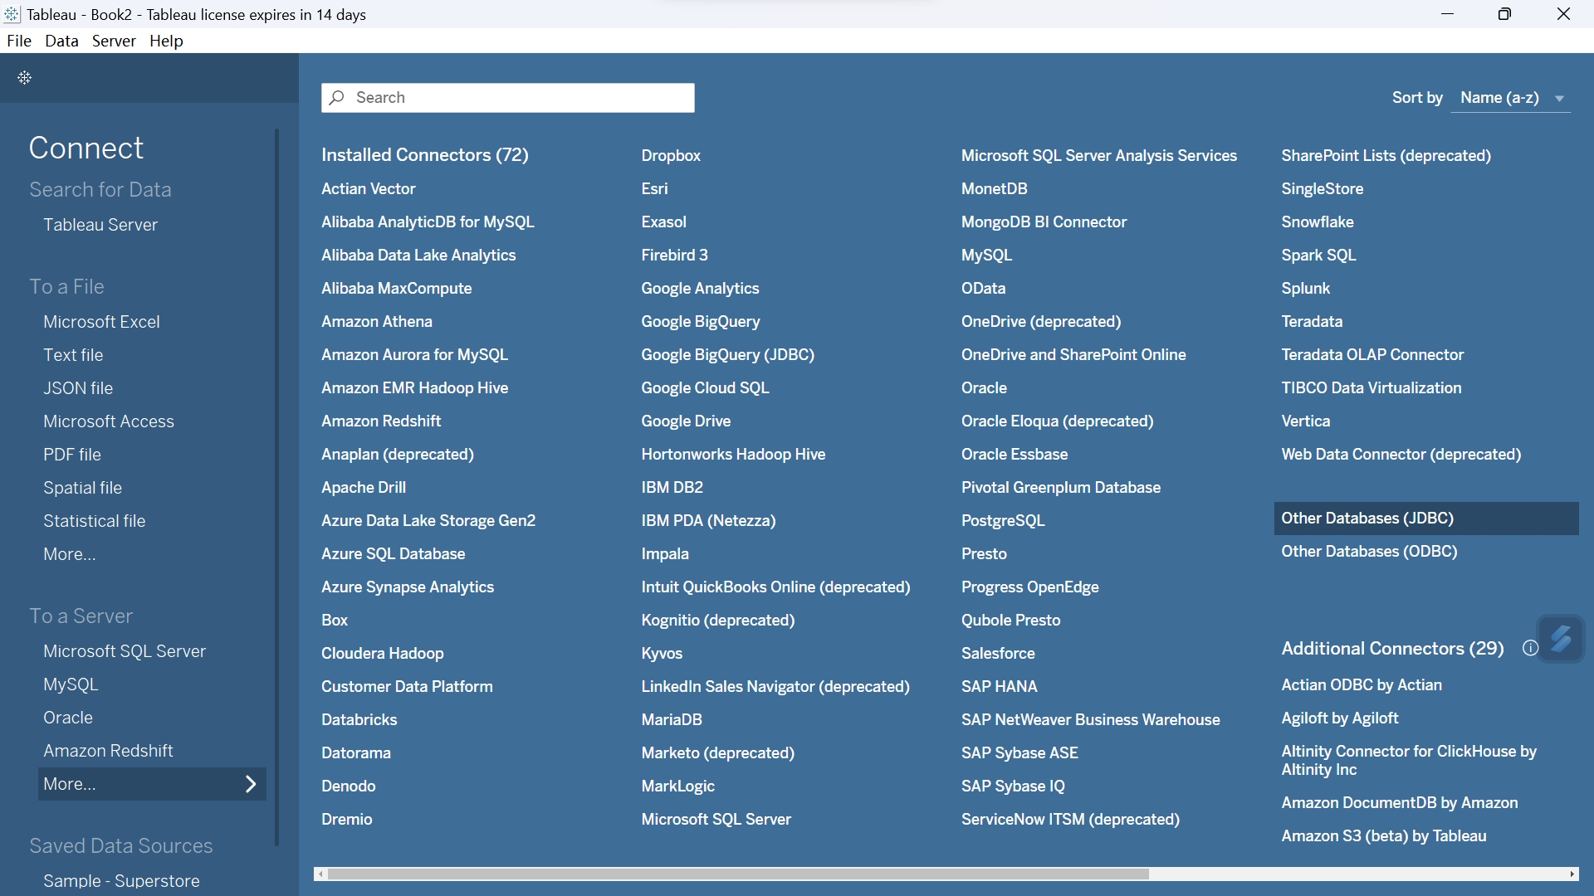Choose Apache Drill connector
Screen dimensions: 1594x896
(364, 488)
